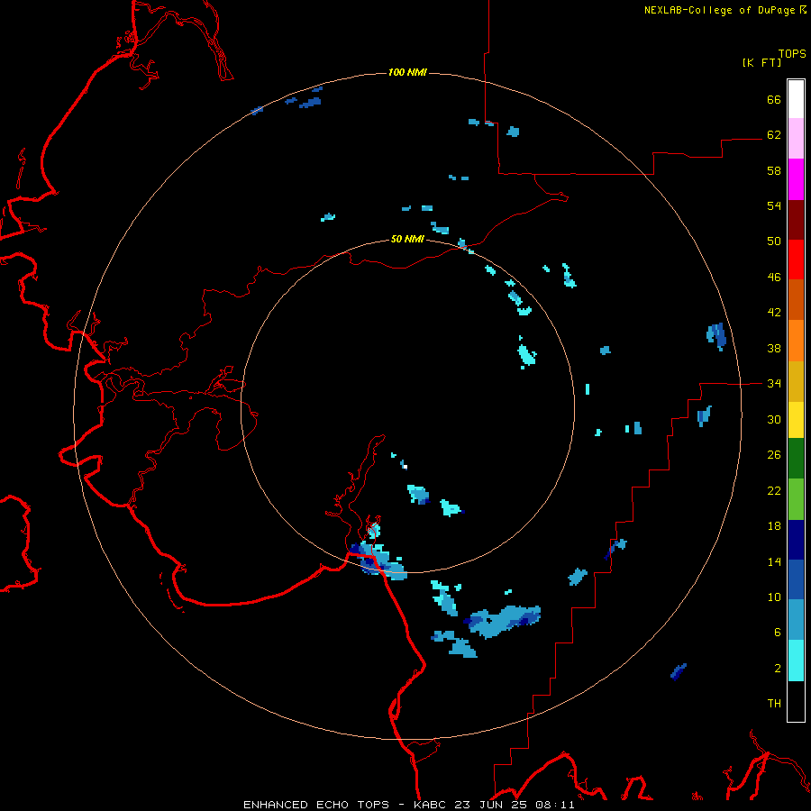Click the "50 NMI" range ring label
Viewport: 811px width, 811px height.
click(x=407, y=239)
